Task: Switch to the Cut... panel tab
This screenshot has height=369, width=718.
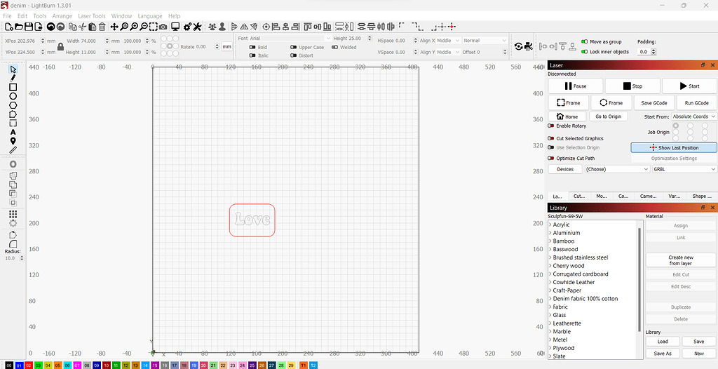Action: (x=579, y=196)
